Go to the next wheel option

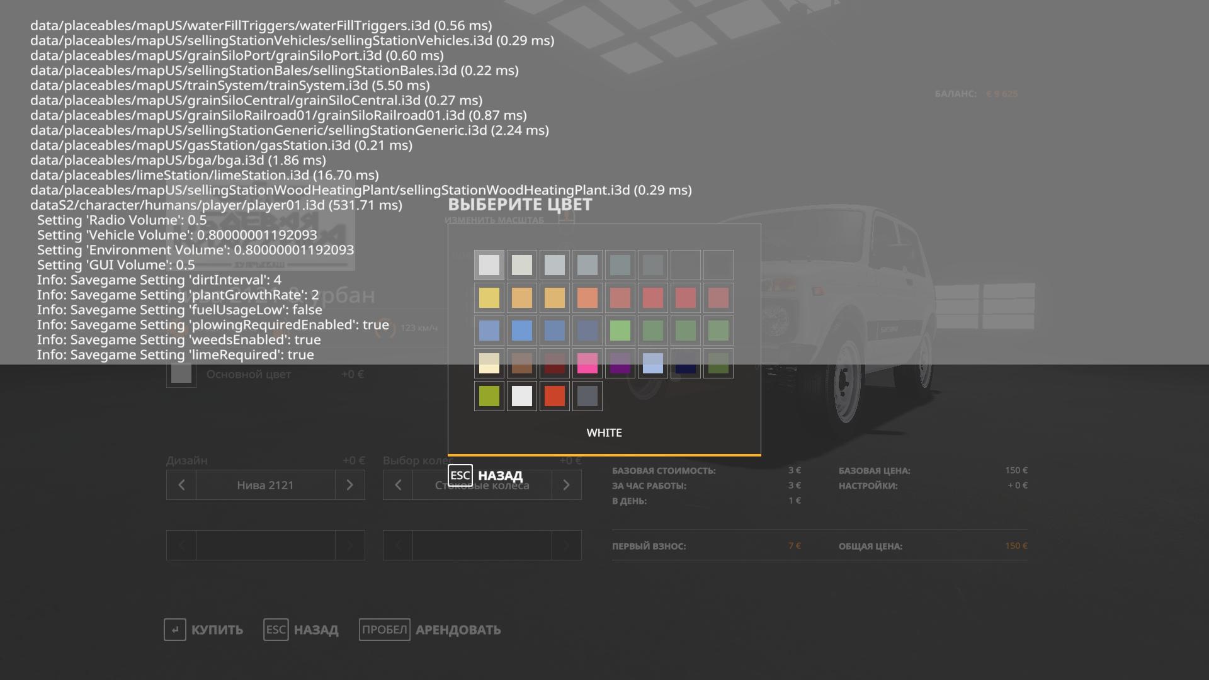pyautogui.click(x=566, y=485)
